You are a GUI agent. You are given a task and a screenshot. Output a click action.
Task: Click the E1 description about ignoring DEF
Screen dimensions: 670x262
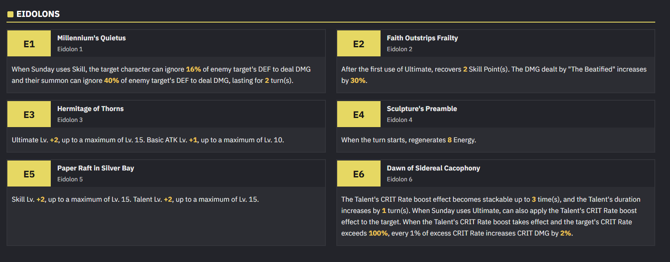pos(161,75)
